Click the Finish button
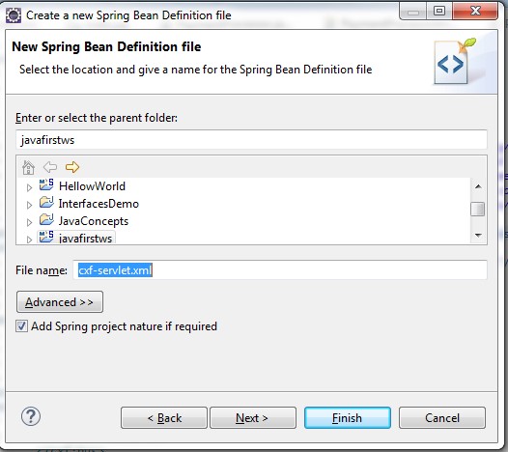The height and width of the screenshot is (452, 508). click(348, 418)
